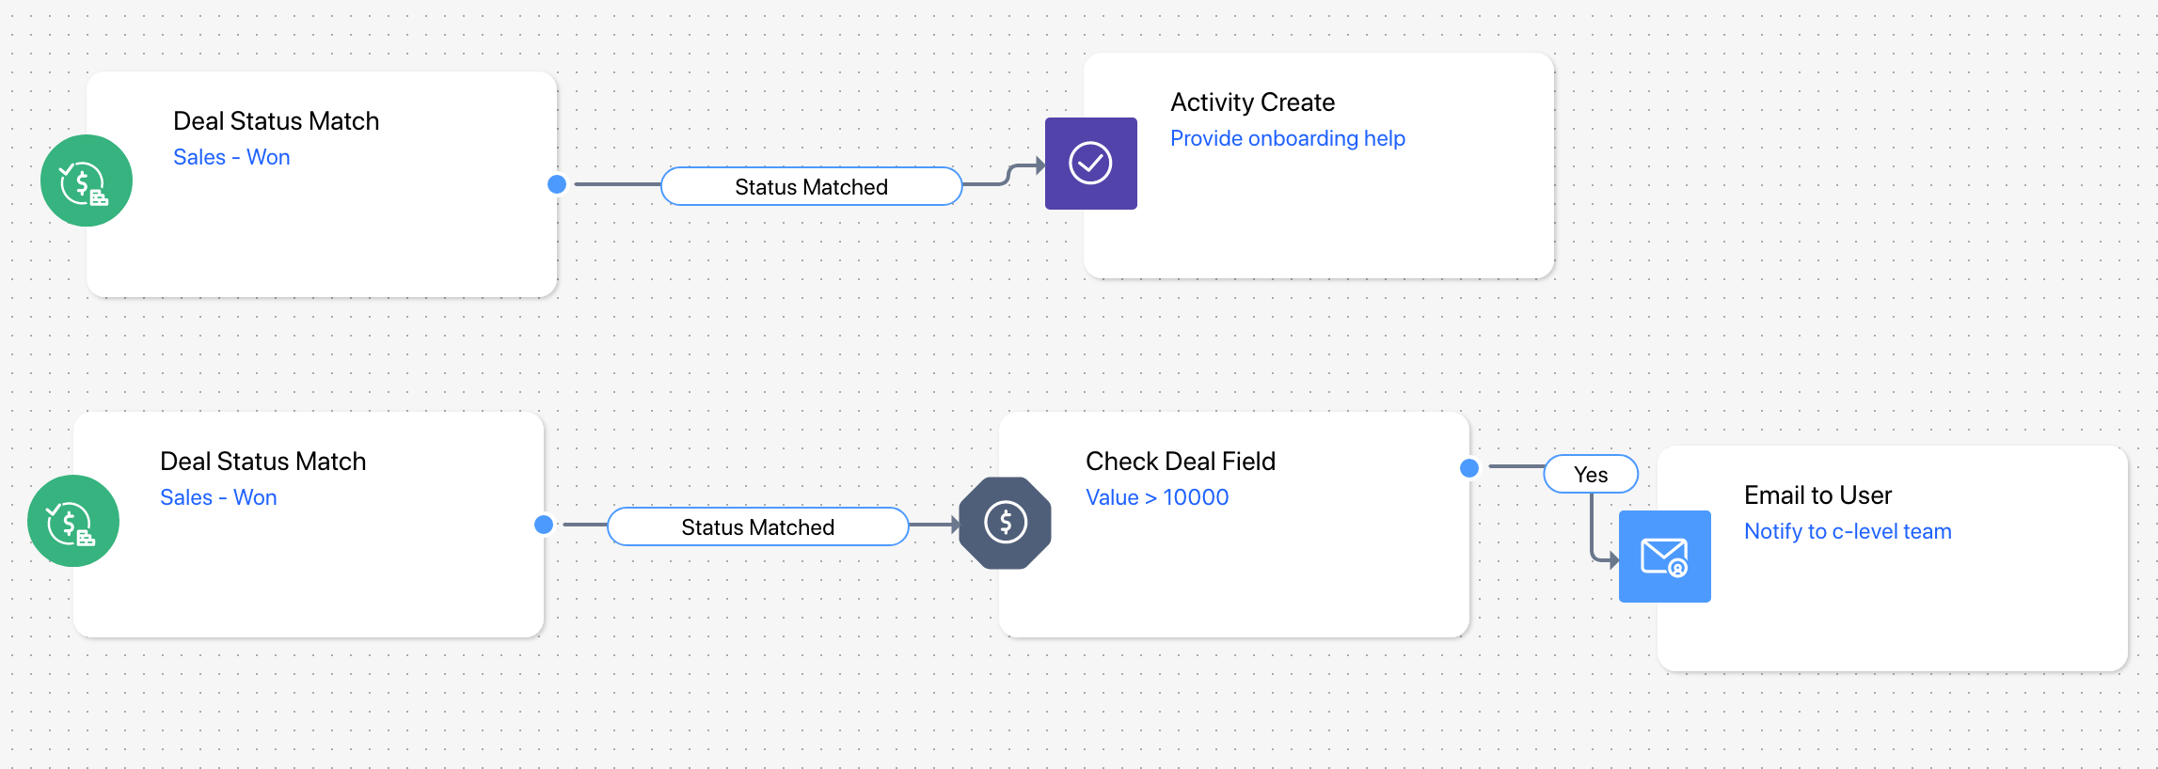
Task: Open the top Sales - Won link
Action: click(x=231, y=157)
